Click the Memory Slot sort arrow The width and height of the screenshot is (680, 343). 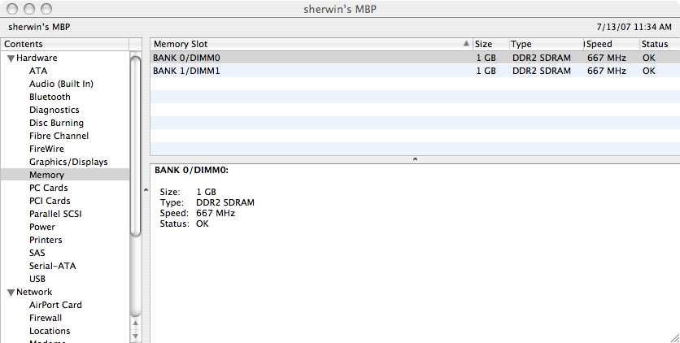pos(466,44)
